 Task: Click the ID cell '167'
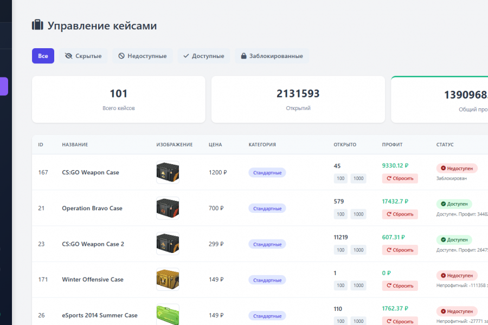43,172
